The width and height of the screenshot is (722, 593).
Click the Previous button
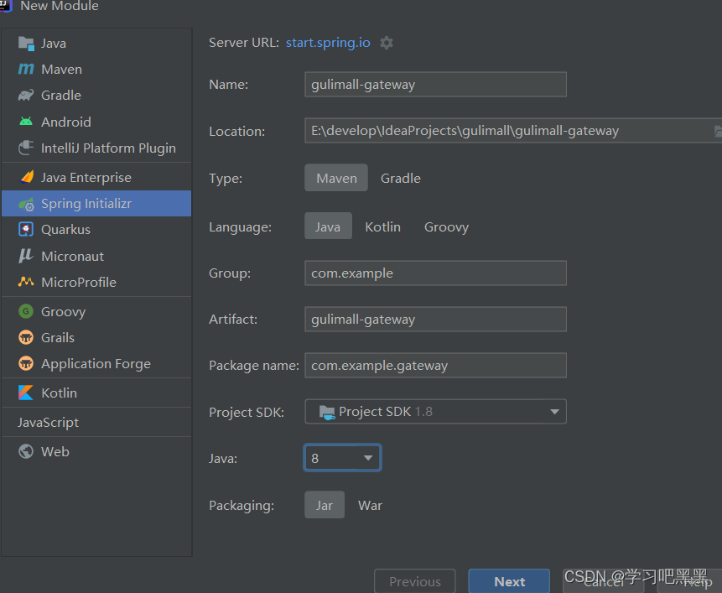coord(415,581)
